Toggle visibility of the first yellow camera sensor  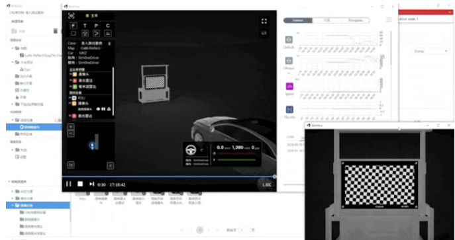[x=70, y=75]
